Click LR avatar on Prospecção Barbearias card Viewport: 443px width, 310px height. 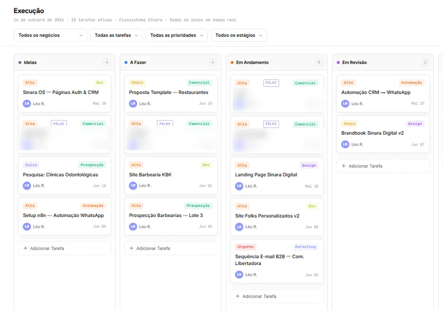[133, 227]
